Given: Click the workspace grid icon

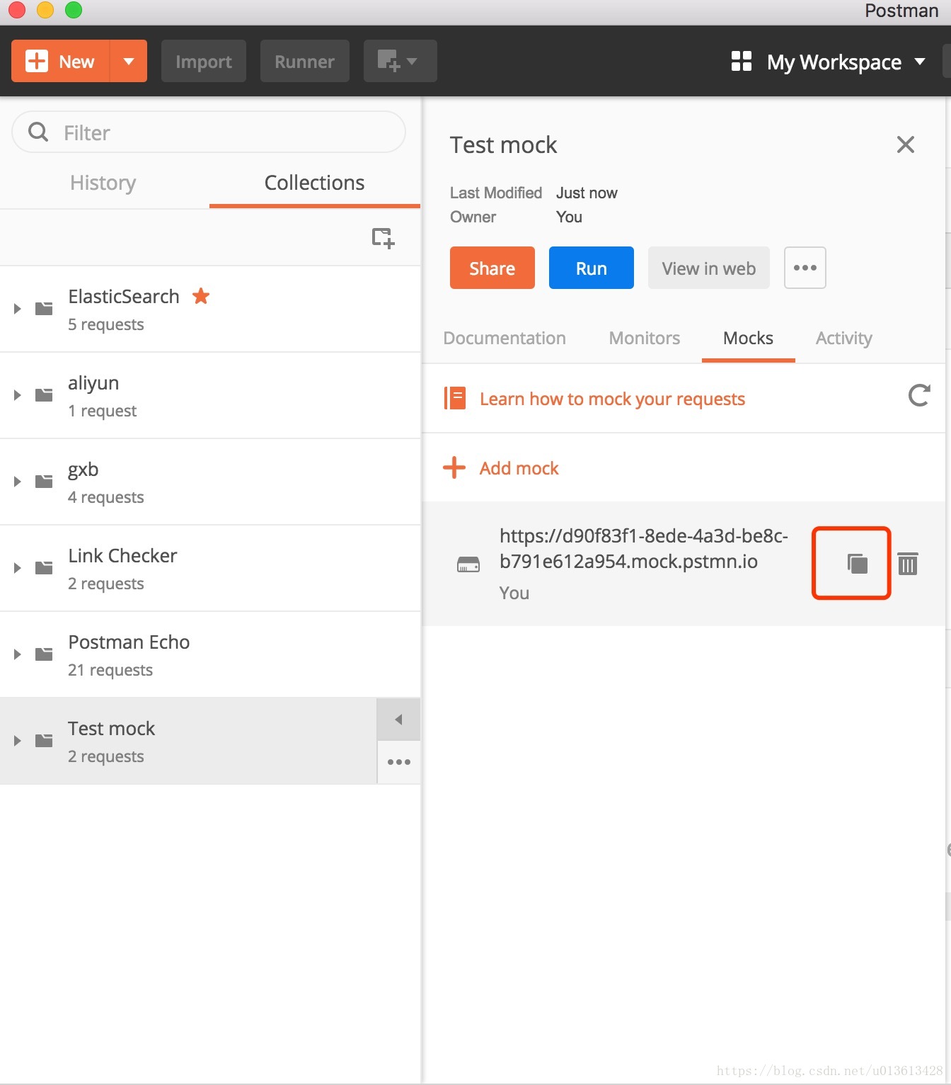Looking at the screenshot, I should [742, 61].
